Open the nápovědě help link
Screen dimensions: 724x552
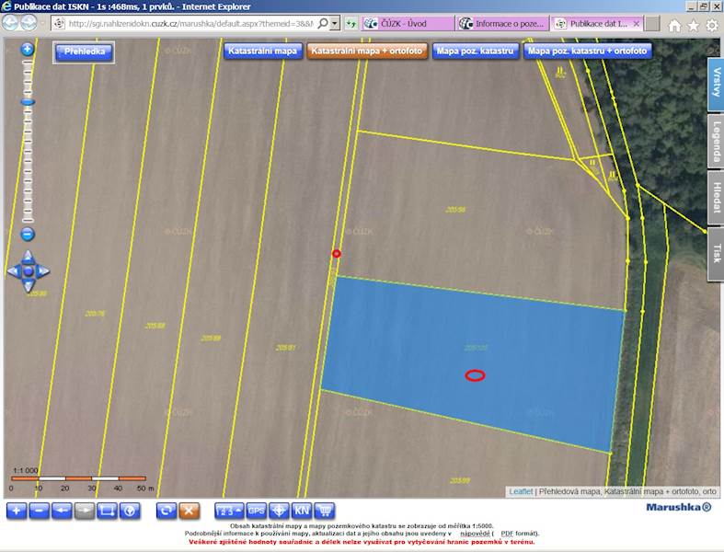475,534
